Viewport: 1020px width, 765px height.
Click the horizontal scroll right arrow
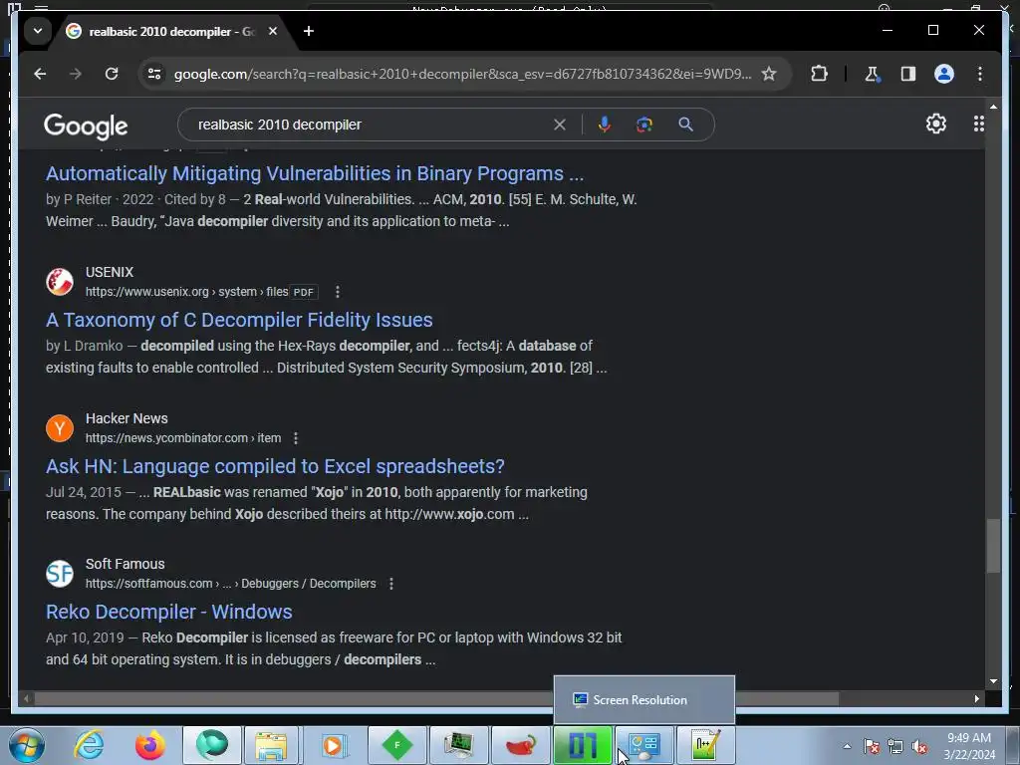tap(976, 698)
